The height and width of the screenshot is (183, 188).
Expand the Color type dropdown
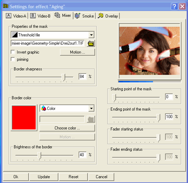click(x=91, y=108)
